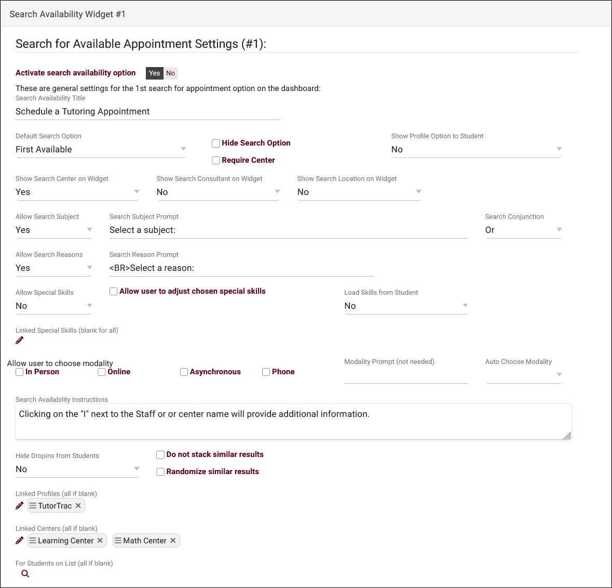Image resolution: width=612 pixels, height=588 pixels.
Task: Select Yes on activate search toggle
Action: 155,73
